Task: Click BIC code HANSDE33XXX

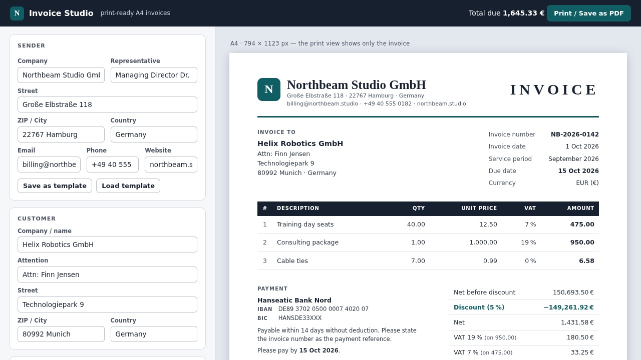Action: pos(300,318)
